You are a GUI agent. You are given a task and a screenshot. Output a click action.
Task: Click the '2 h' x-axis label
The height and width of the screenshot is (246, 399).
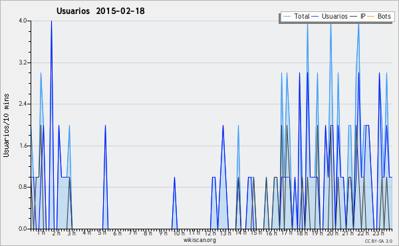tap(57, 233)
